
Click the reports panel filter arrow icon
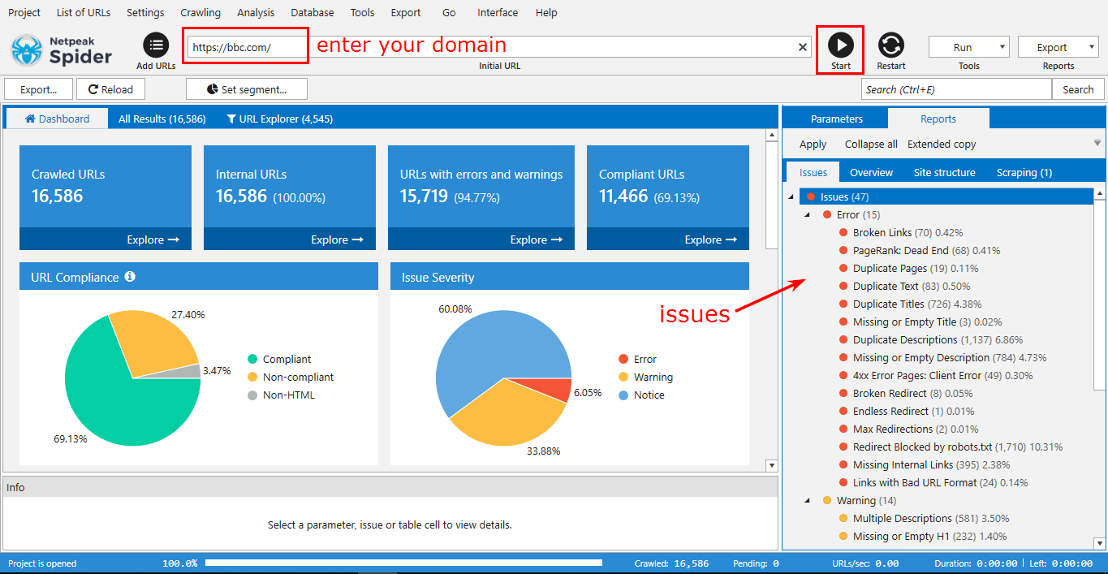point(1097,143)
